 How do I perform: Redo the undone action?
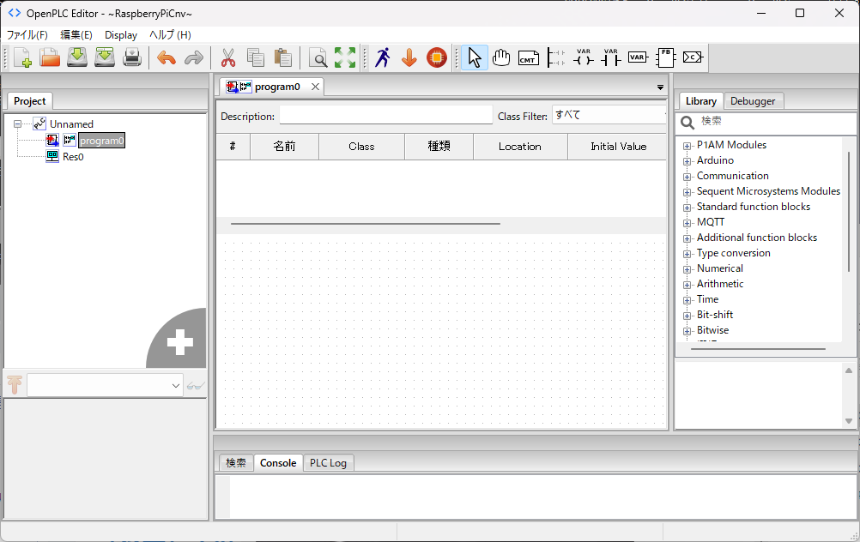coord(194,57)
